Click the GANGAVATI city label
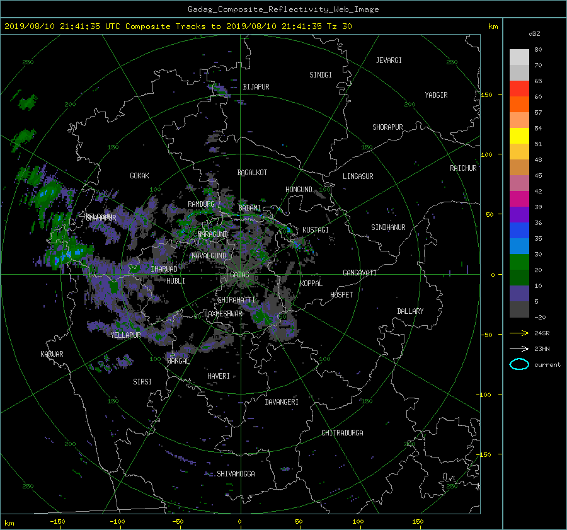Screen dimensions: 567x530 tap(360, 272)
